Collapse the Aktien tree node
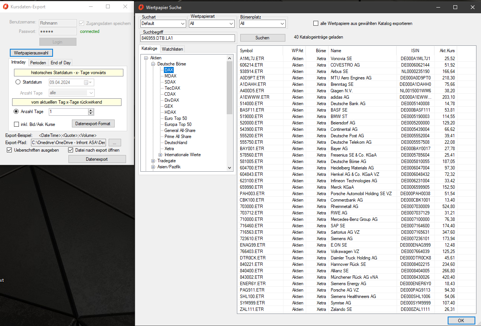Screen dimensions: 481x326 coord(146,58)
